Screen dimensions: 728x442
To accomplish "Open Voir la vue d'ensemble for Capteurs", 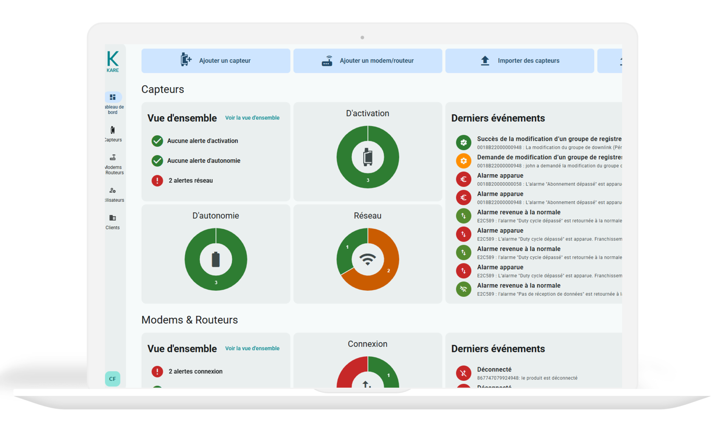I will point(252,118).
